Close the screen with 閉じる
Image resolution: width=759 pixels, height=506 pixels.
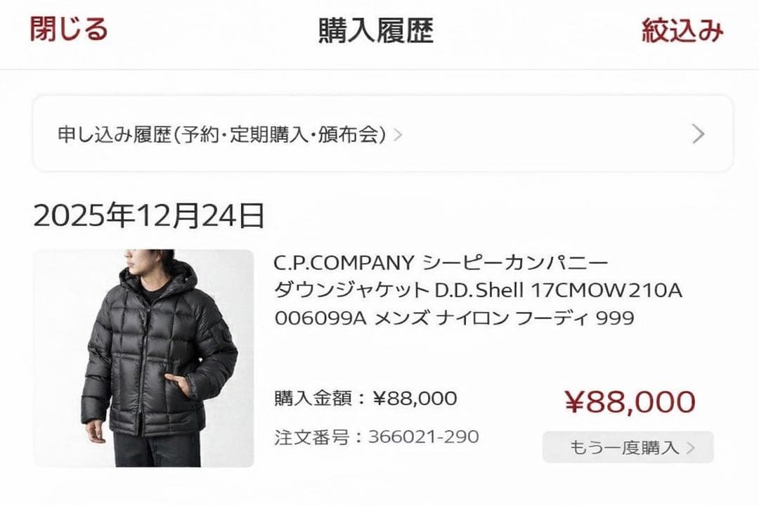pyautogui.click(x=68, y=30)
